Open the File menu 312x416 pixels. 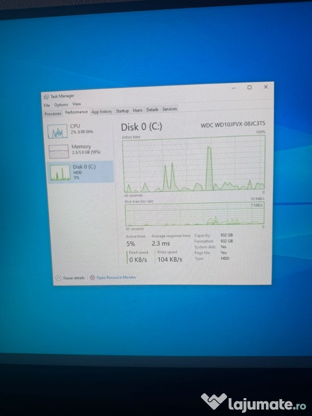pyautogui.click(x=47, y=105)
